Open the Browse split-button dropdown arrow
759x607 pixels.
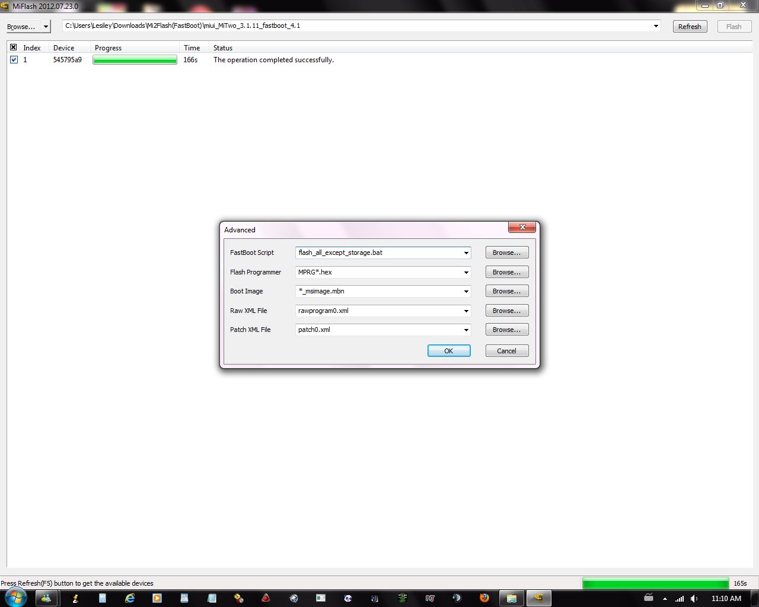[46, 27]
